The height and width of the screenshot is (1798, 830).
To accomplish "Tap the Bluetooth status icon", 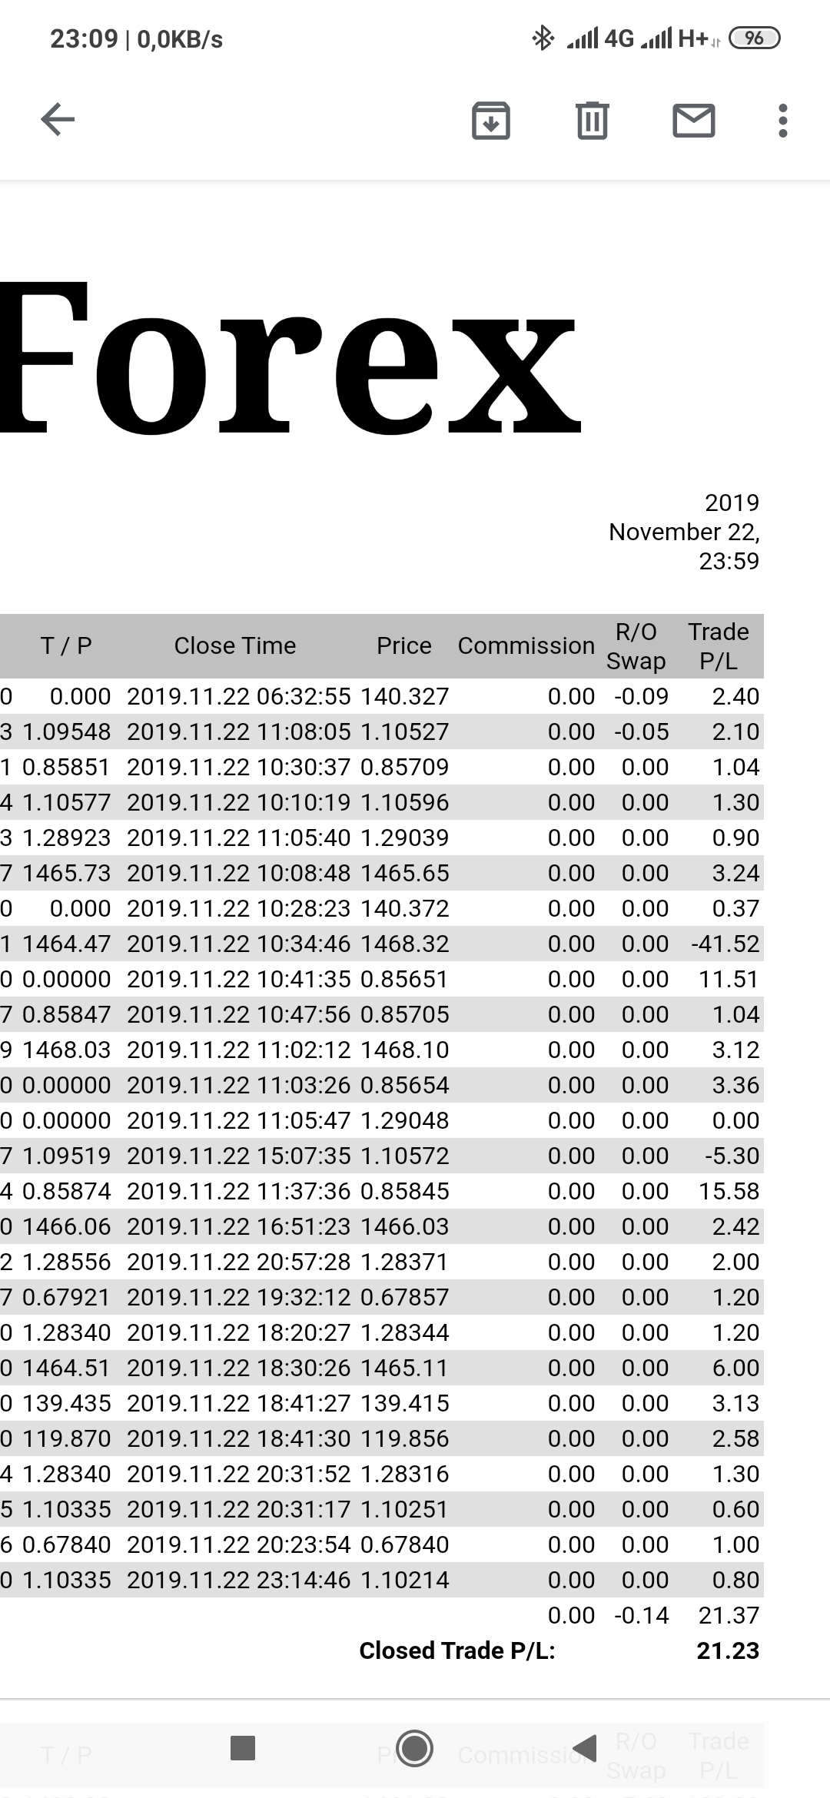I will point(543,38).
